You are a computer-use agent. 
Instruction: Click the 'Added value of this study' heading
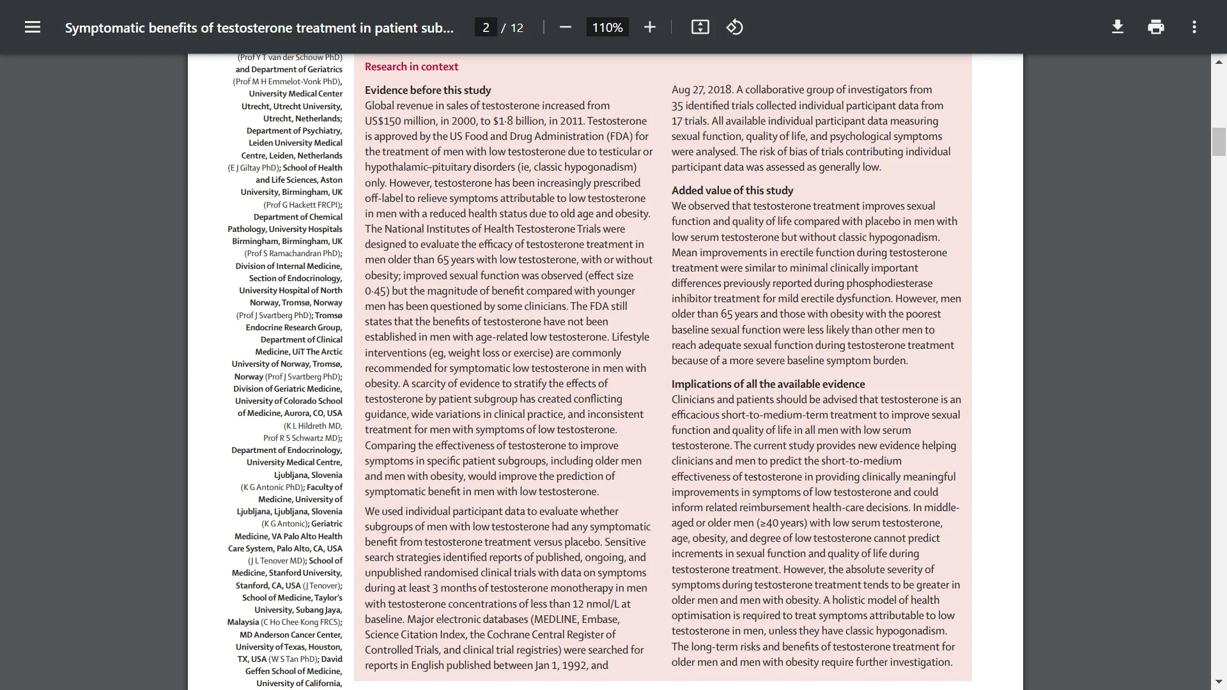[x=732, y=190]
